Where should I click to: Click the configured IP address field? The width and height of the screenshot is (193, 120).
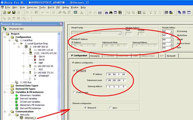tap(116, 74)
